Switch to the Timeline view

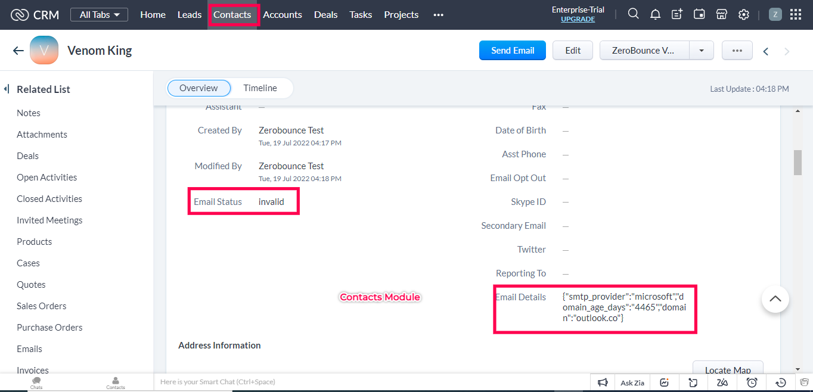click(260, 88)
